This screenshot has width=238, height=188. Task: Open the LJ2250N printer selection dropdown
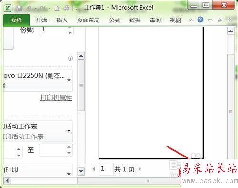point(38,80)
